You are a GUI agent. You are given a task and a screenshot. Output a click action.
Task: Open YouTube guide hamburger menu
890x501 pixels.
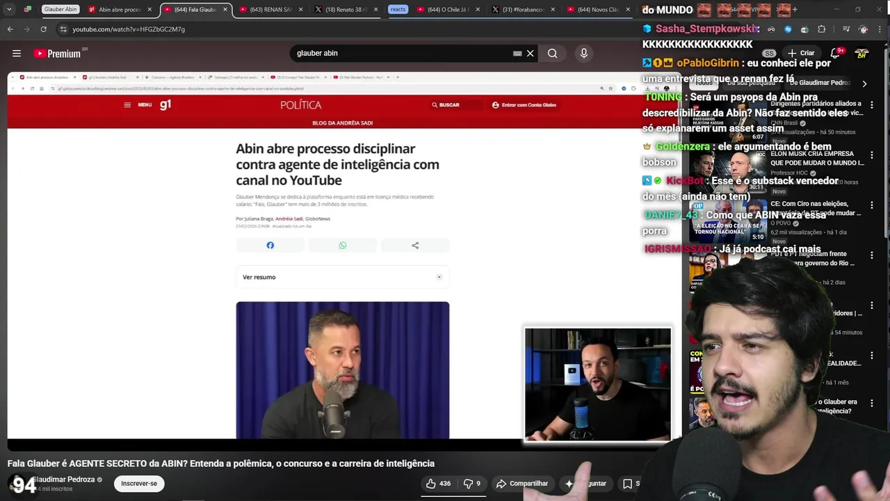17,54
